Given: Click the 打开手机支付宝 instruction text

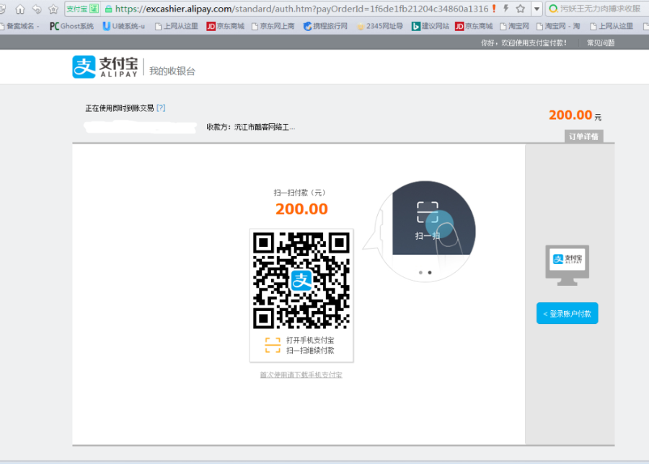Looking at the screenshot, I should (310, 340).
